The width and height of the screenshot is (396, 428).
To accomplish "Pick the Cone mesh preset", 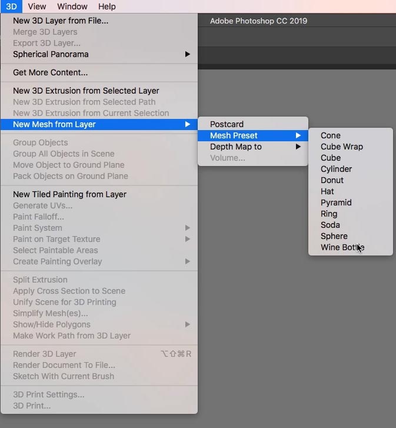I will pos(351,135).
